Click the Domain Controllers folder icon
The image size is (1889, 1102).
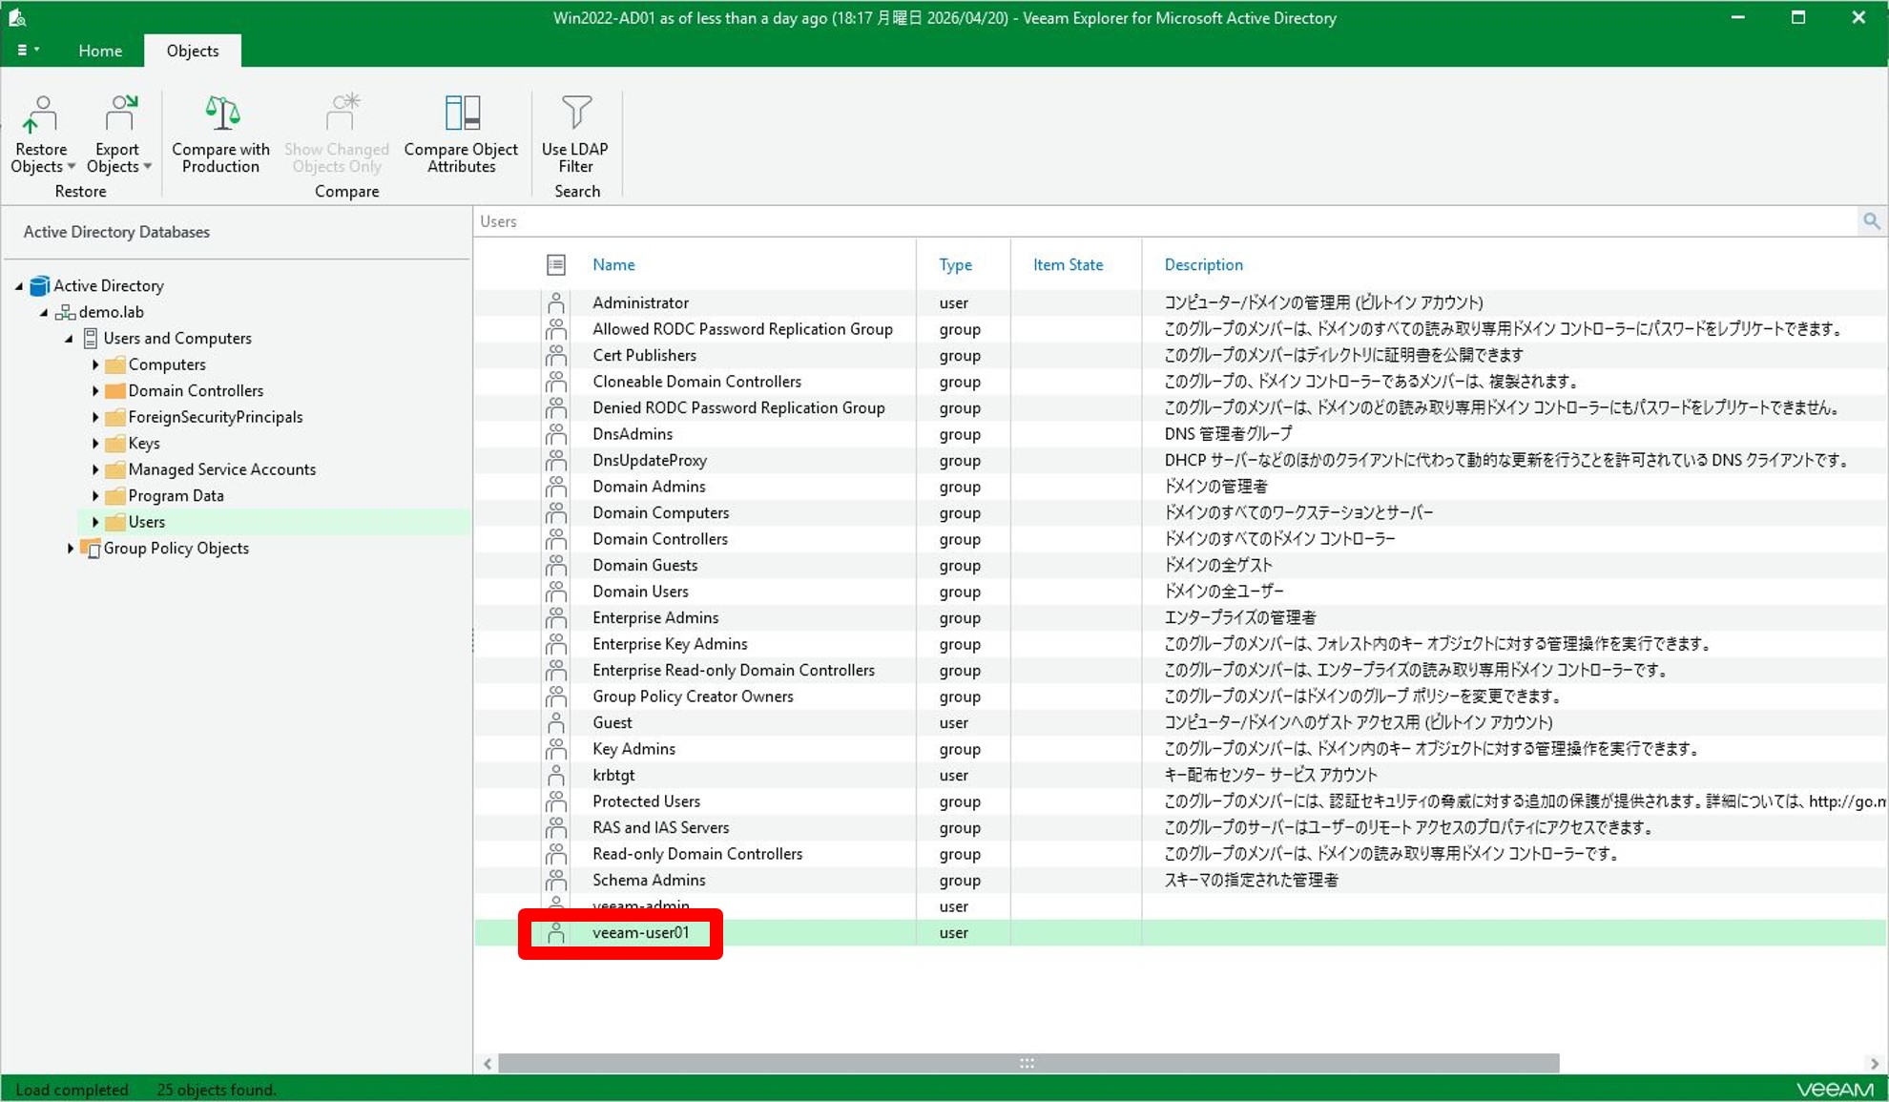[115, 391]
